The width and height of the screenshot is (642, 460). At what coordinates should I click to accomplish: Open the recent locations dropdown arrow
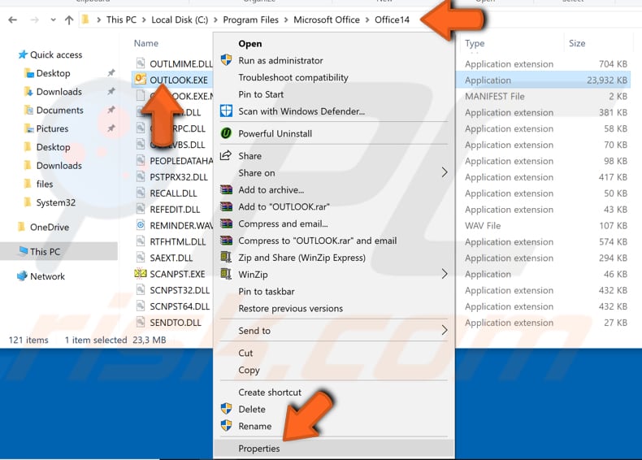point(53,20)
